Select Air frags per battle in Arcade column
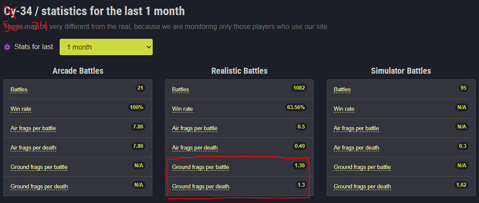This screenshot has height=203, width=479. pyautogui.click(x=36, y=128)
